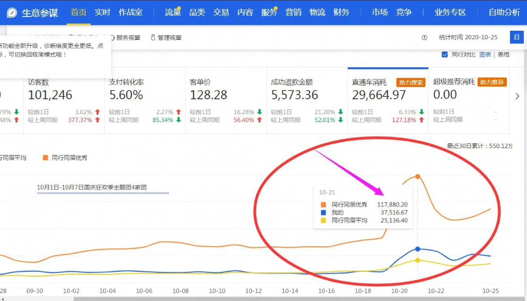
Task: Go to the 市场 section
Action: 380,12
